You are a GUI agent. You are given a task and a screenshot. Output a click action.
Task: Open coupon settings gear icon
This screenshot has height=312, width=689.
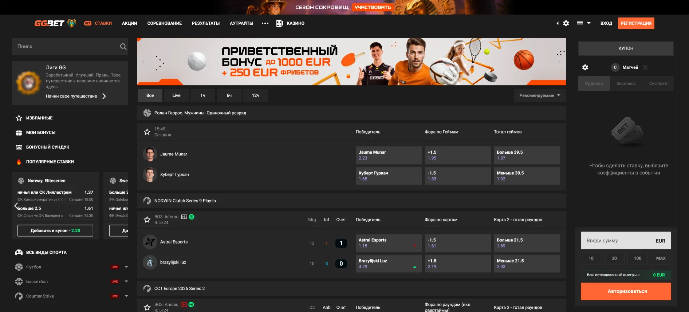coord(585,67)
